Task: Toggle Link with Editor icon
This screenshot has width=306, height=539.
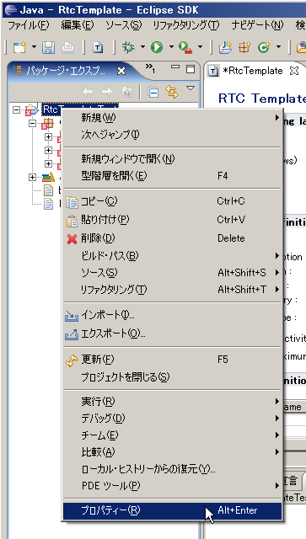Action: (172, 92)
